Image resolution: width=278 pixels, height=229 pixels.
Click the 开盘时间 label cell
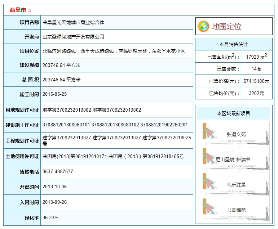click(22, 187)
